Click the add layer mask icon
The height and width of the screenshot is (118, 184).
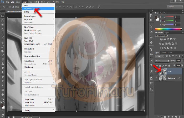165,117
